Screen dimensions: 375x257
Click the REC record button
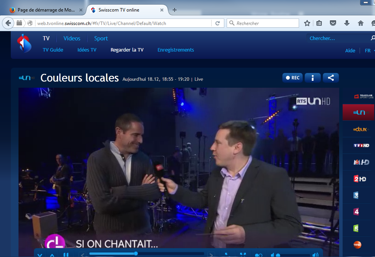[292, 78]
